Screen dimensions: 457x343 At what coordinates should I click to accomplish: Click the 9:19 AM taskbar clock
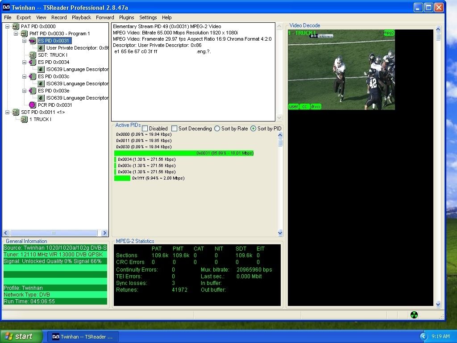click(x=440, y=336)
